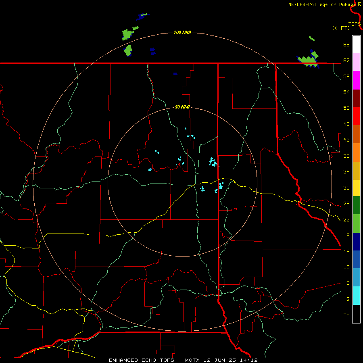Select the KOTX station identifier
Image resolution: width=363 pixels, height=363 pixels.
pyautogui.click(x=193, y=360)
